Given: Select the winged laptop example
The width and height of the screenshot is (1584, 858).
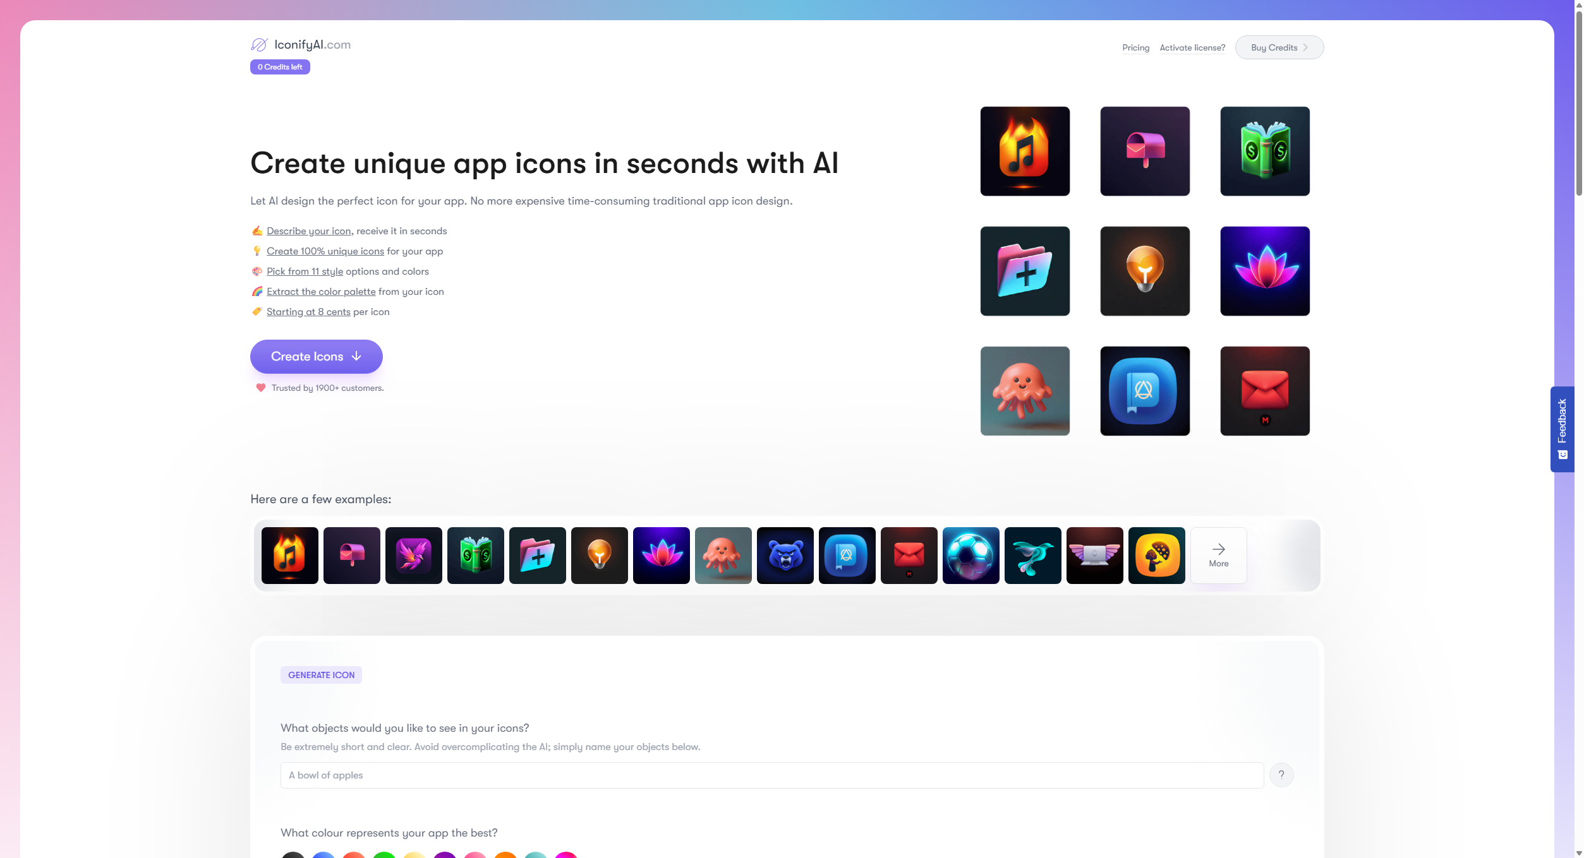Looking at the screenshot, I should click(x=1095, y=556).
